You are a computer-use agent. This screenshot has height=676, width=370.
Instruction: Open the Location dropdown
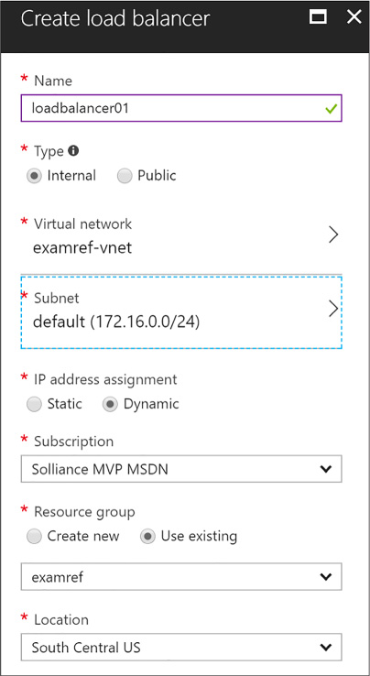(x=181, y=647)
